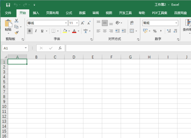Click inside the formula bar input
This screenshot has width=191, height=138.
coord(128,48)
